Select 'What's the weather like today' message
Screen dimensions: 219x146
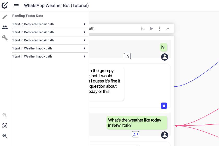click(x=137, y=123)
